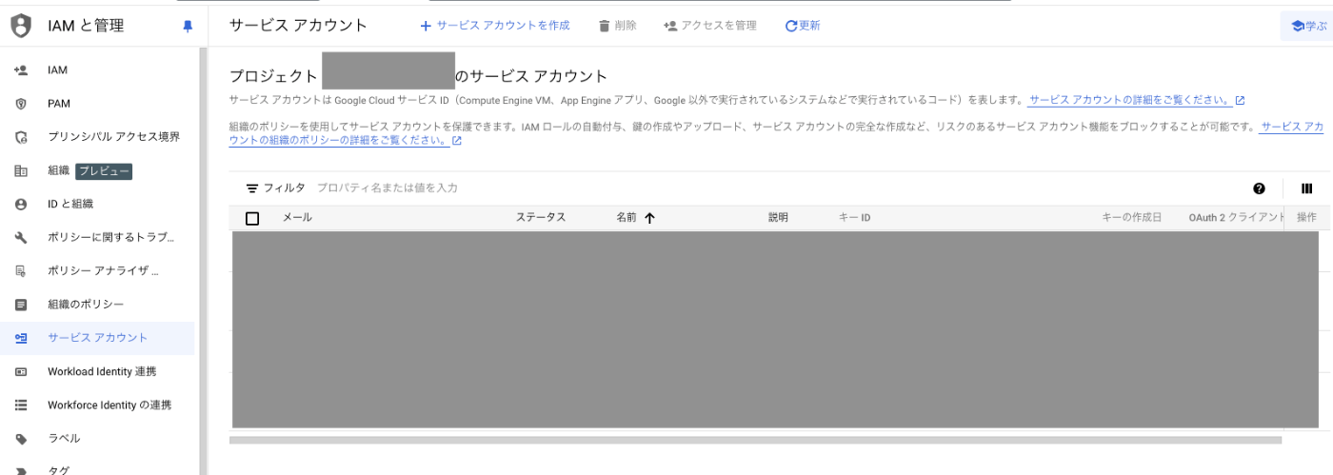Click the principal access boundary icon
The width and height of the screenshot is (1333, 475).
[x=21, y=137]
